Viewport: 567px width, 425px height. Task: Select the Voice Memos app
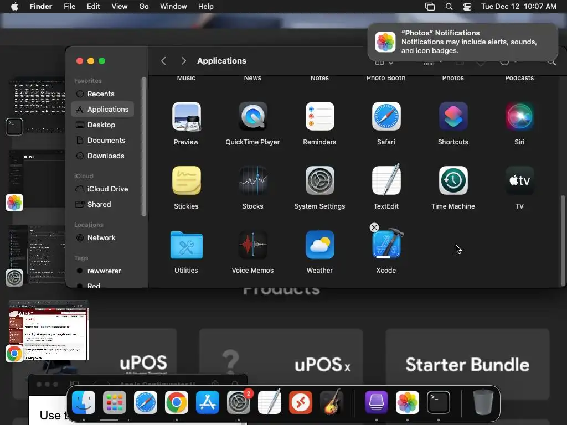coord(252,245)
